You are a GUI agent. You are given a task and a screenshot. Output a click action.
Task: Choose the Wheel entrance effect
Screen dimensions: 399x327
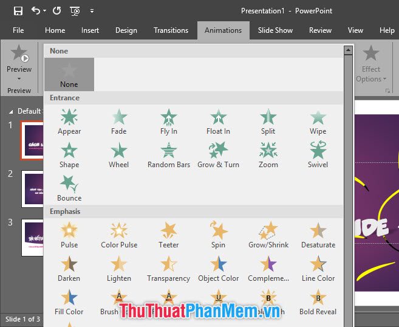[119, 154]
